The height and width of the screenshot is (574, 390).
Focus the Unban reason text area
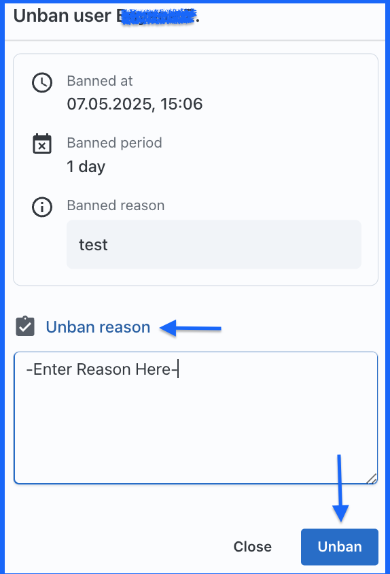(x=196, y=418)
